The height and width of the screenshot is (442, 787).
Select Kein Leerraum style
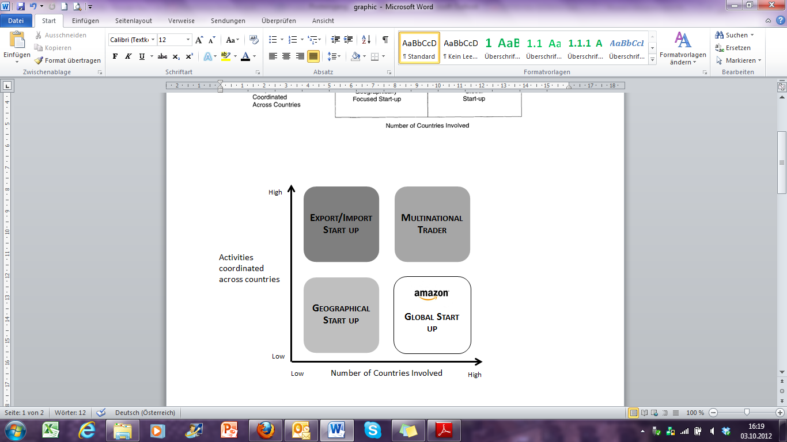[x=461, y=47]
